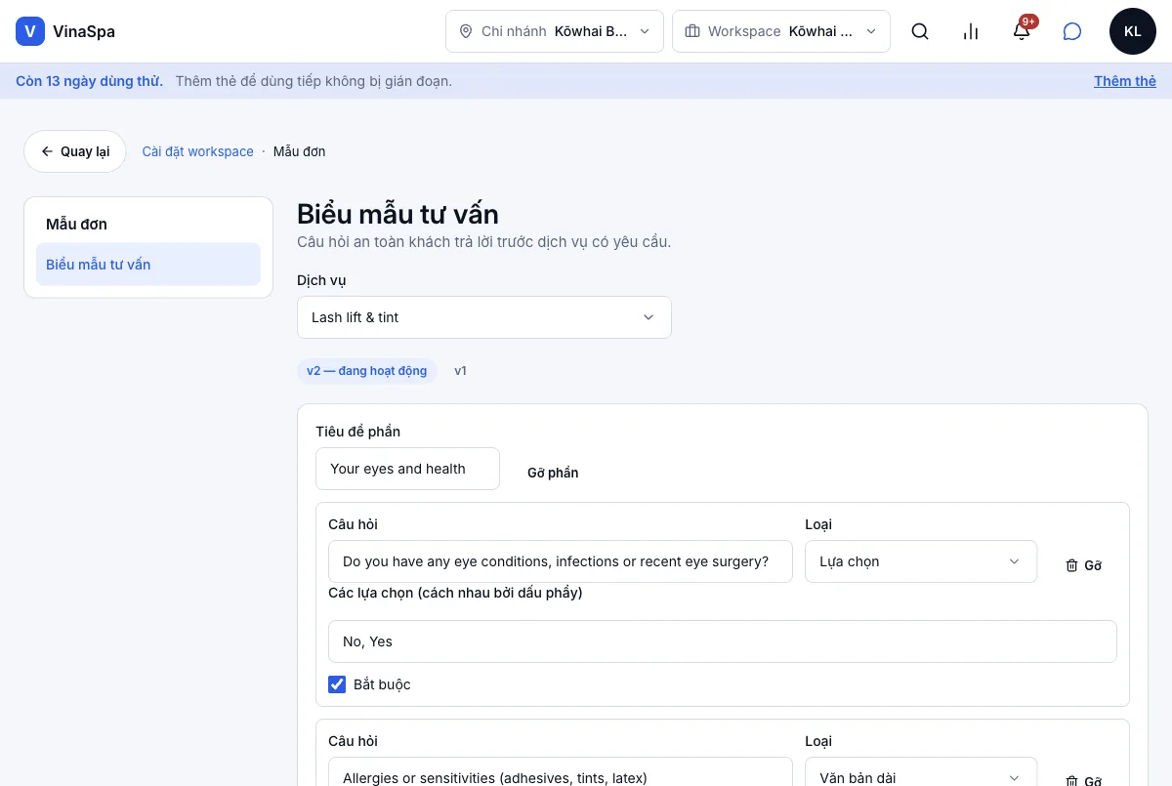Open the Loại dropdown showing Lựa chọn
This screenshot has height=786, width=1172.
[x=921, y=561]
